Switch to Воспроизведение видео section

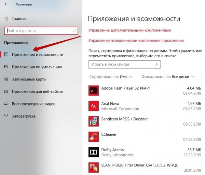click(33, 104)
